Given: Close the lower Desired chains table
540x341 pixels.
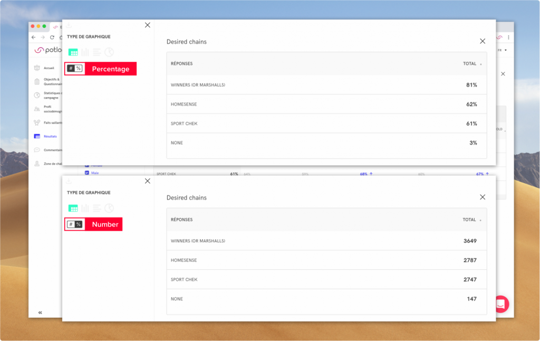Looking at the screenshot, I should pyautogui.click(x=483, y=197).
